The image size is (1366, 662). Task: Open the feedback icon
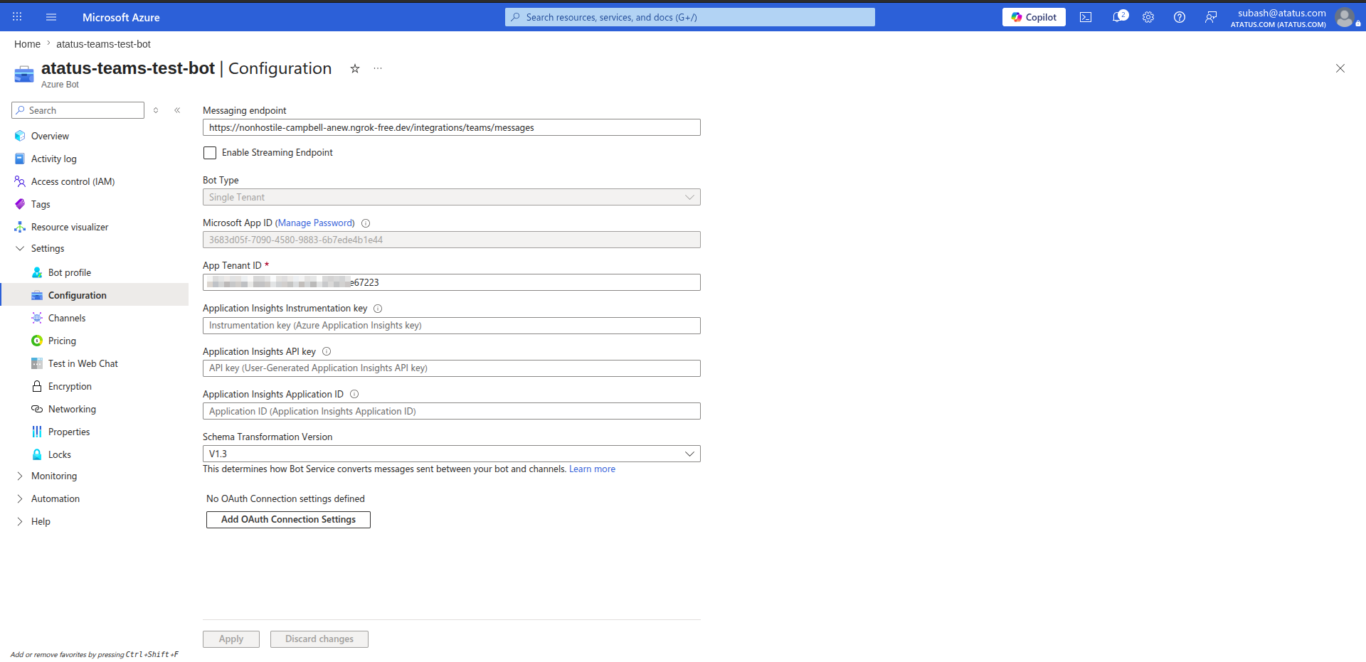[1211, 17]
